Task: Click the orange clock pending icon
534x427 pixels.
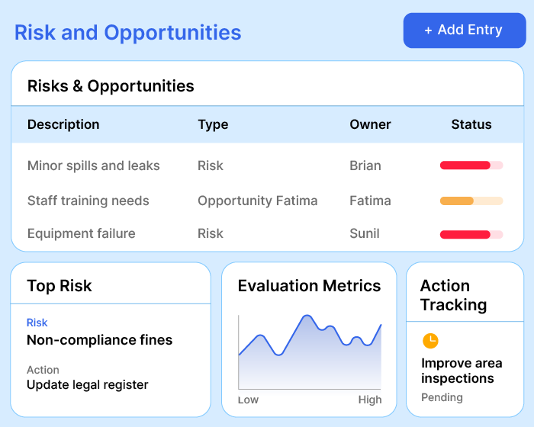Action: tap(430, 341)
